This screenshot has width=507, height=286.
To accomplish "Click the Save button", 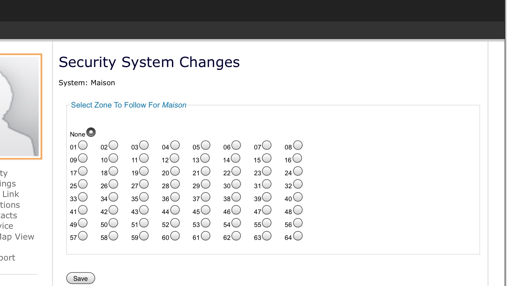I will pos(81,278).
